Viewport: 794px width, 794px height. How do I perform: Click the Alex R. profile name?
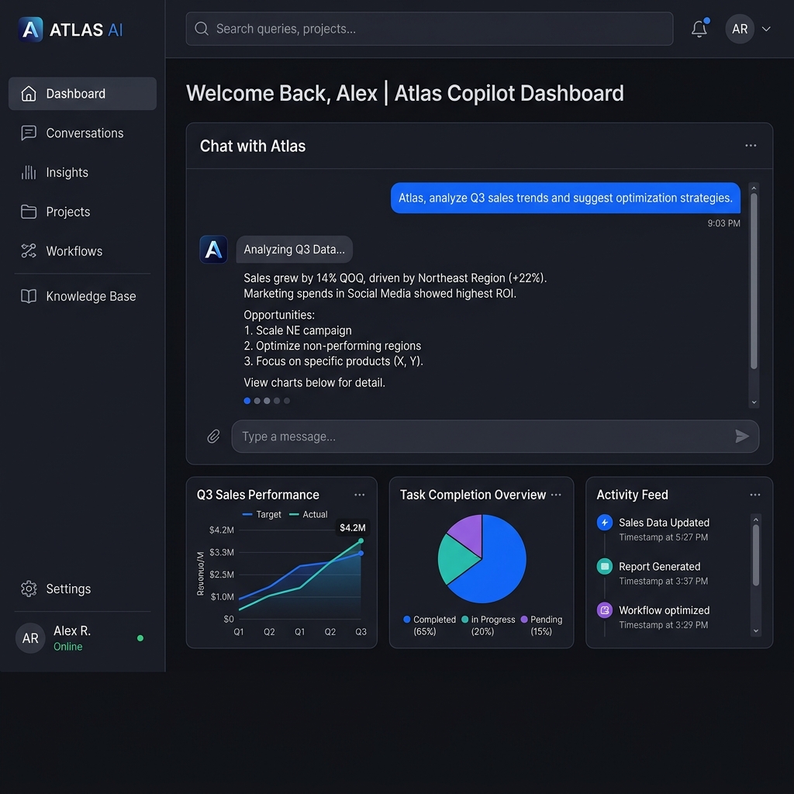pyautogui.click(x=72, y=631)
